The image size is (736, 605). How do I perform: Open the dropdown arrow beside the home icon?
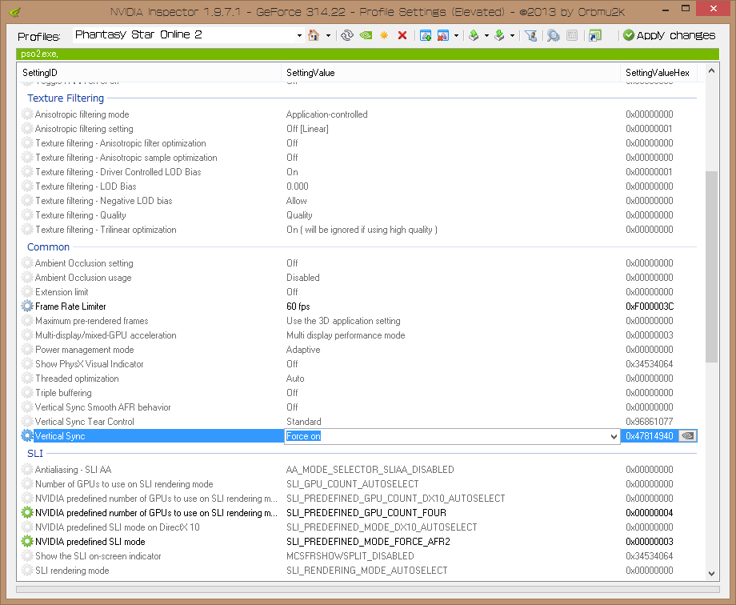pos(328,36)
